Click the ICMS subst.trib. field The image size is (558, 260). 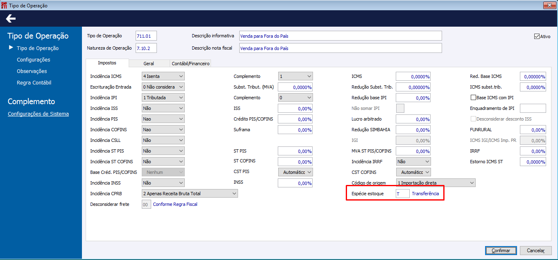click(533, 87)
